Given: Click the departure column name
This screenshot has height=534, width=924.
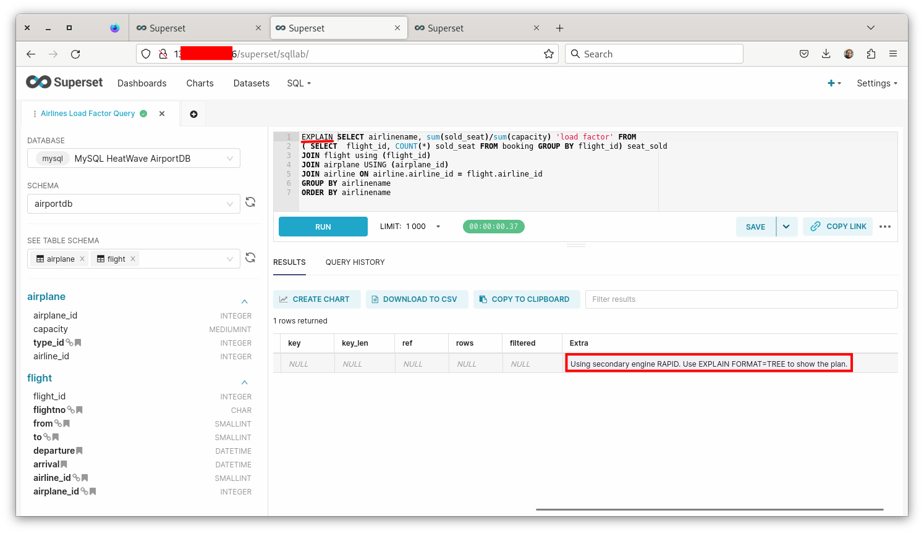Looking at the screenshot, I should point(54,451).
